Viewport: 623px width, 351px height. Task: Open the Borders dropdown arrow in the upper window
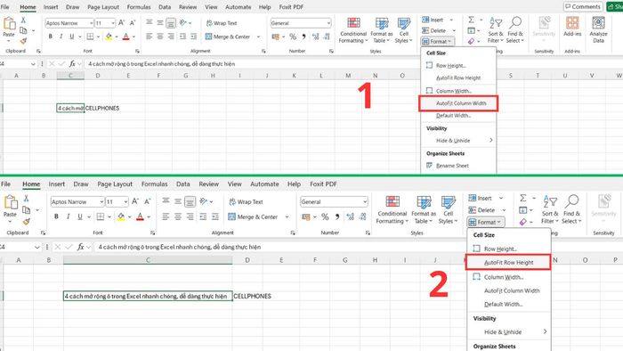[x=98, y=37]
